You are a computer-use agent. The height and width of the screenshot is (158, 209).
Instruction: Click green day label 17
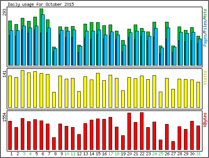click(x=111, y=154)
